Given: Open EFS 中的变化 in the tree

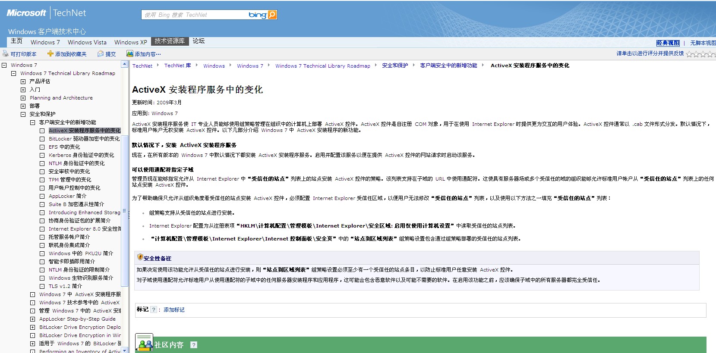Looking at the screenshot, I should 64,147.
